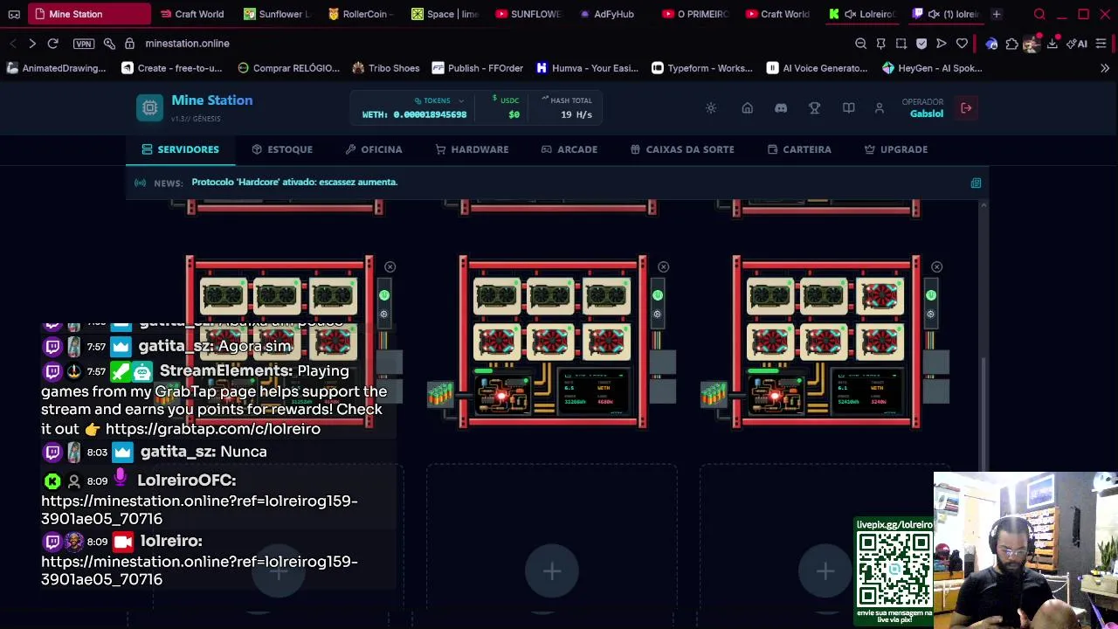The image size is (1118, 629).
Task: Open the Upgrade tab
Action: coord(896,149)
